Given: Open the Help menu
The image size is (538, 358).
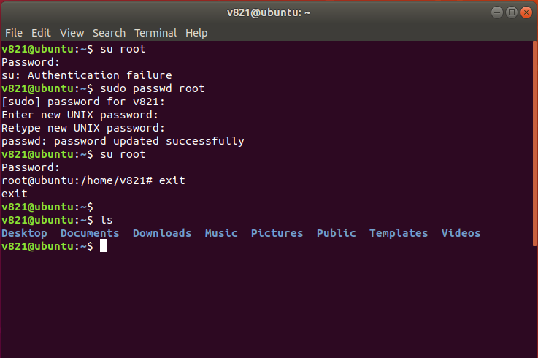Looking at the screenshot, I should click(196, 33).
